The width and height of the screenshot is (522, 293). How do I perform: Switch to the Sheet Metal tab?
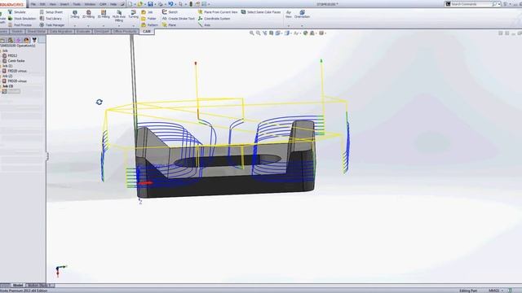point(36,31)
